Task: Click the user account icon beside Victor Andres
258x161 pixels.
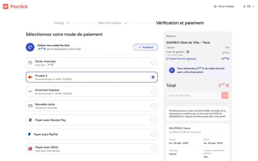Action: [x=215, y=7]
